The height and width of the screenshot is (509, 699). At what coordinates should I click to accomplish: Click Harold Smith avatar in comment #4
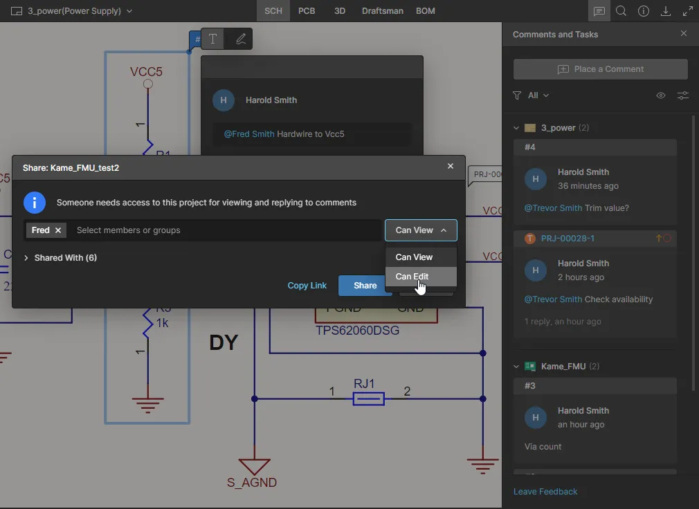point(536,179)
